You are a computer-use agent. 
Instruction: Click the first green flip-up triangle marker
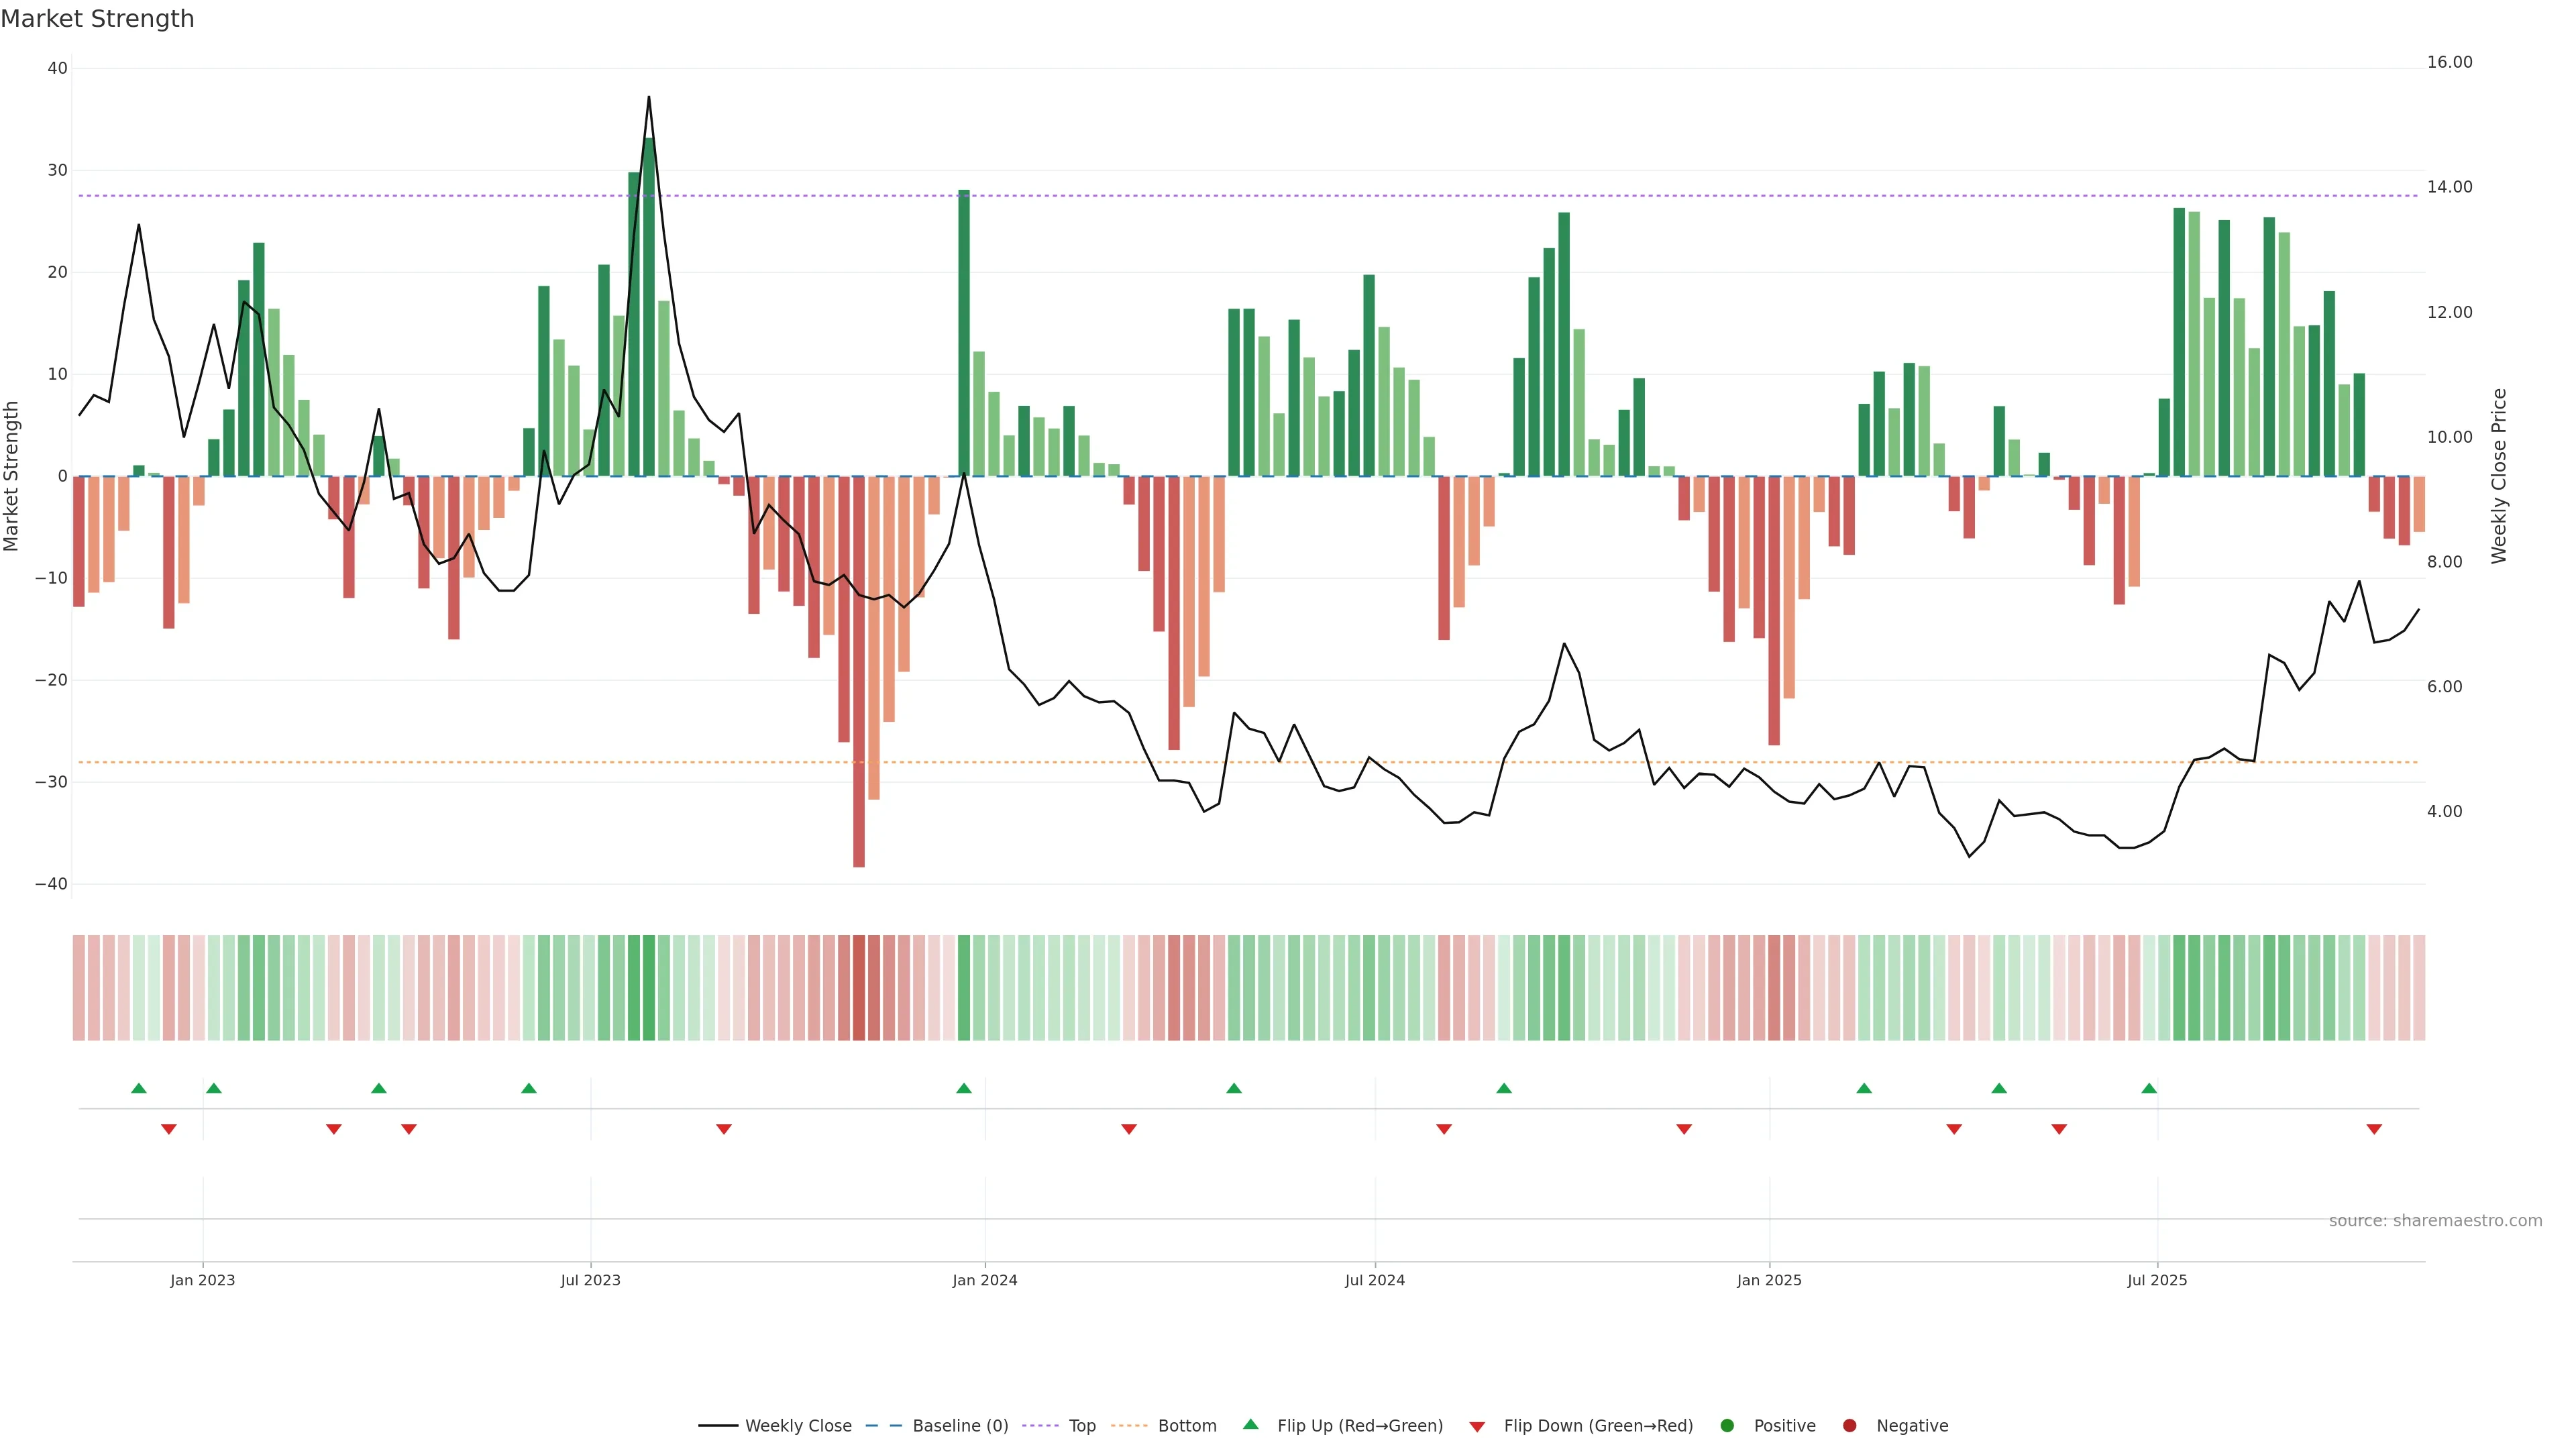pos(139,1088)
